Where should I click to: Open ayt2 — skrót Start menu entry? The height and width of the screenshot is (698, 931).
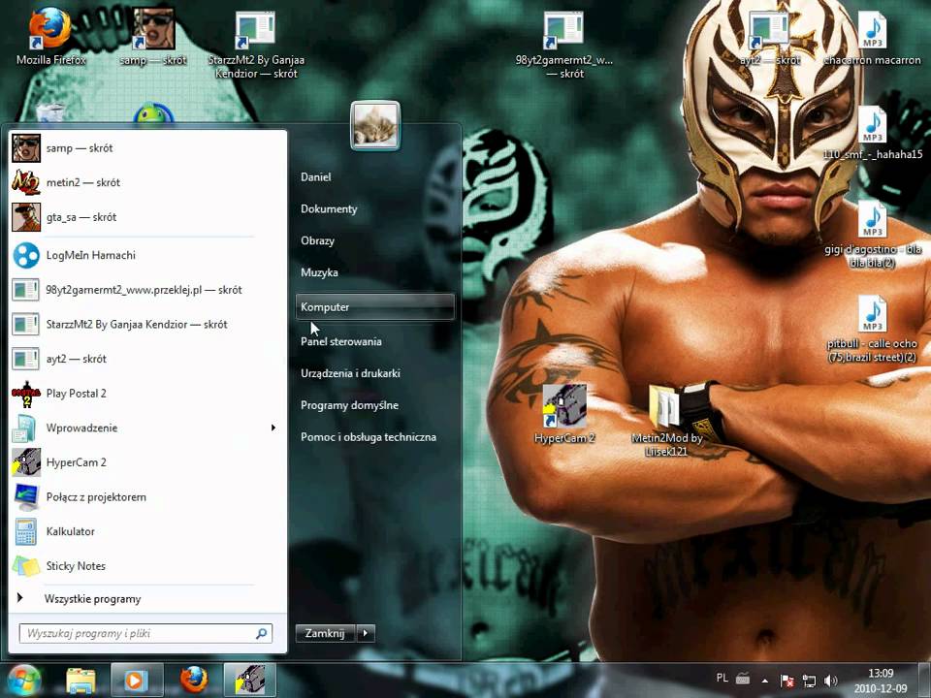tap(147, 359)
